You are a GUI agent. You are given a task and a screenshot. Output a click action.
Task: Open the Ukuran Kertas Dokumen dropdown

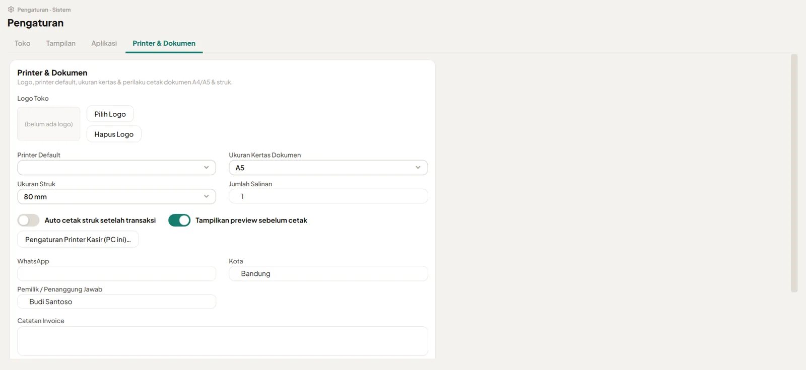(328, 168)
